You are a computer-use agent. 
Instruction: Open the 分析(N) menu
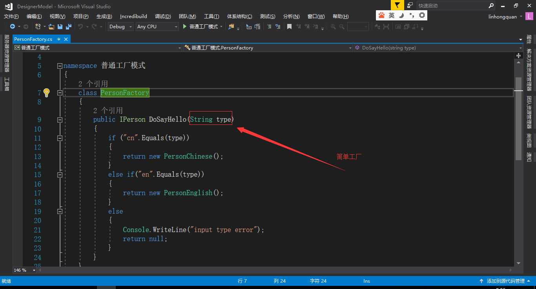click(291, 16)
